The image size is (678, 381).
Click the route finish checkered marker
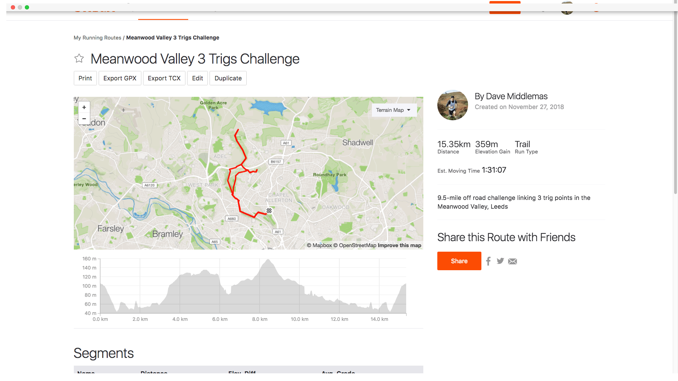(269, 210)
